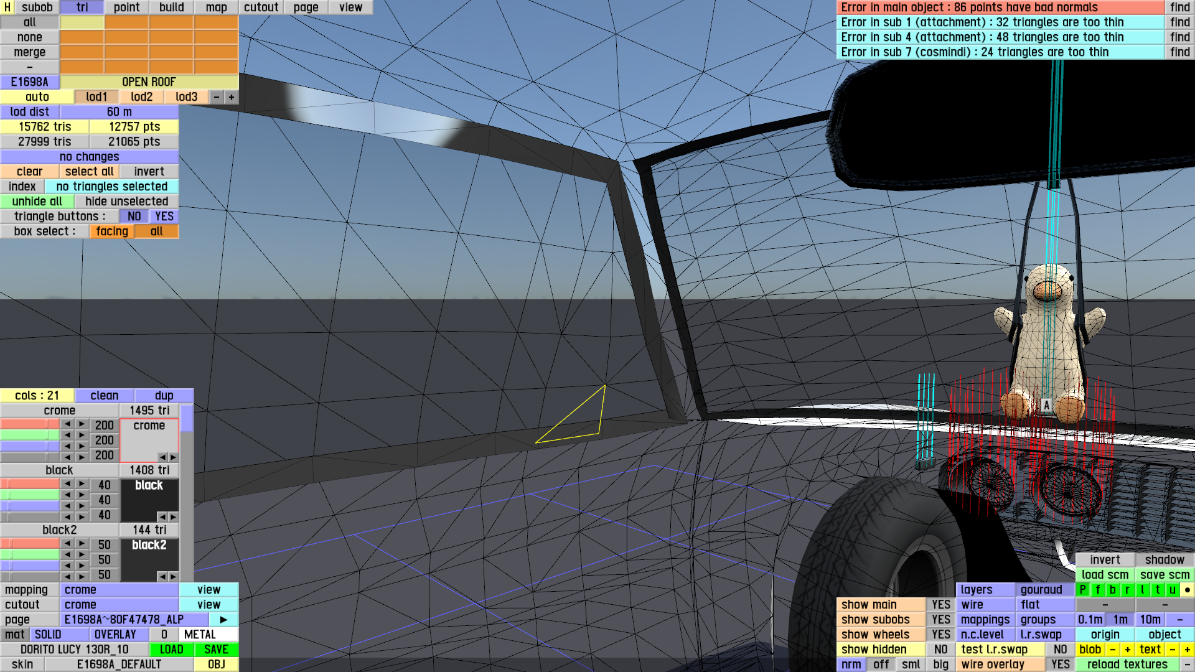Toggle show hidden NO switch

940,650
